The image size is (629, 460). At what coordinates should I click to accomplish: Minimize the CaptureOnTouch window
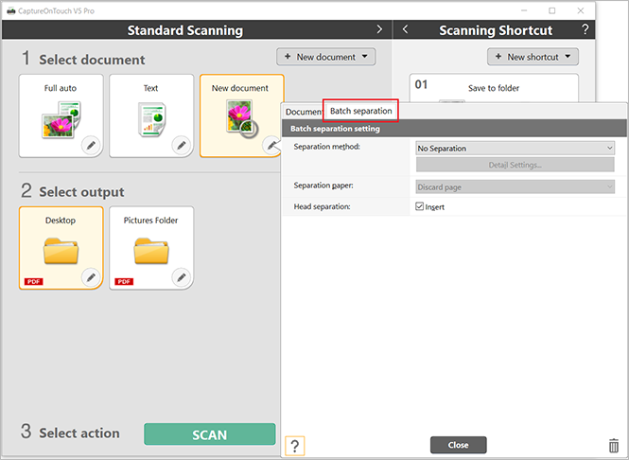point(524,10)
